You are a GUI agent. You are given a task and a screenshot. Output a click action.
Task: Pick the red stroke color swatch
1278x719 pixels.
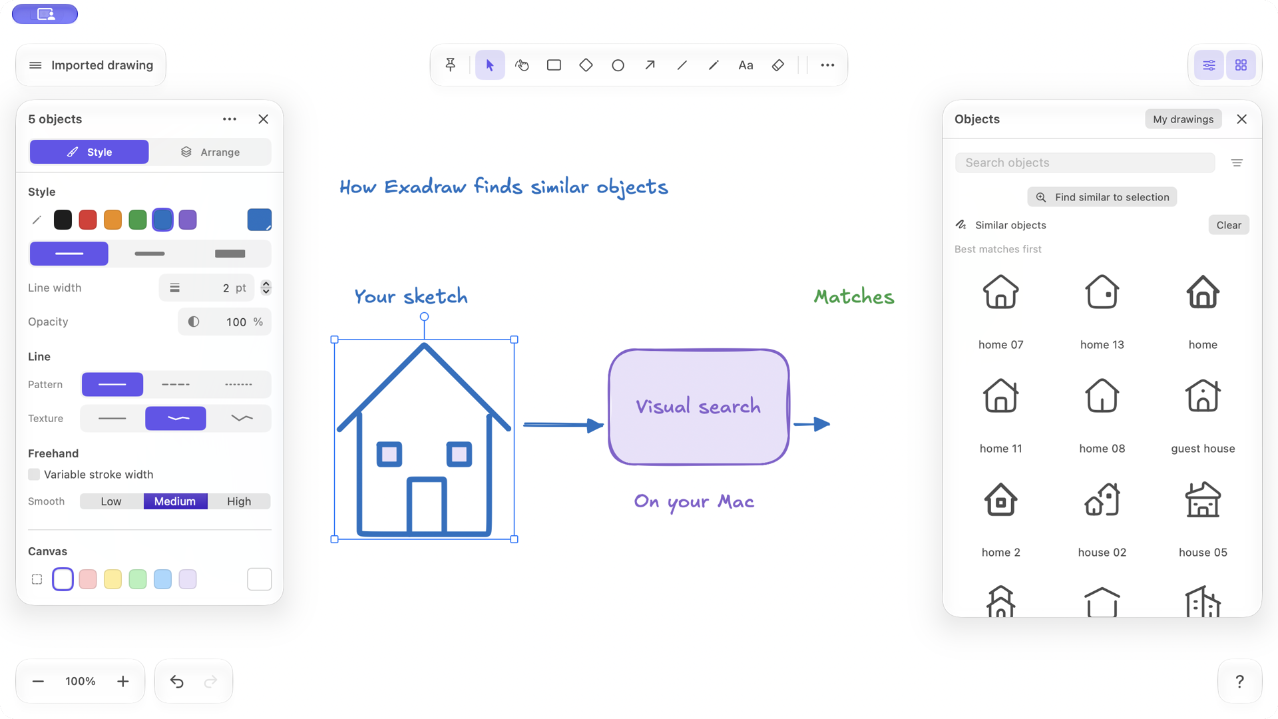[88, 220]
